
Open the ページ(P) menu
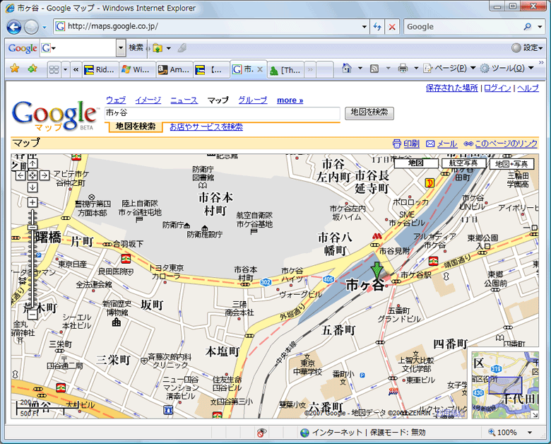[x=449, y=68]
